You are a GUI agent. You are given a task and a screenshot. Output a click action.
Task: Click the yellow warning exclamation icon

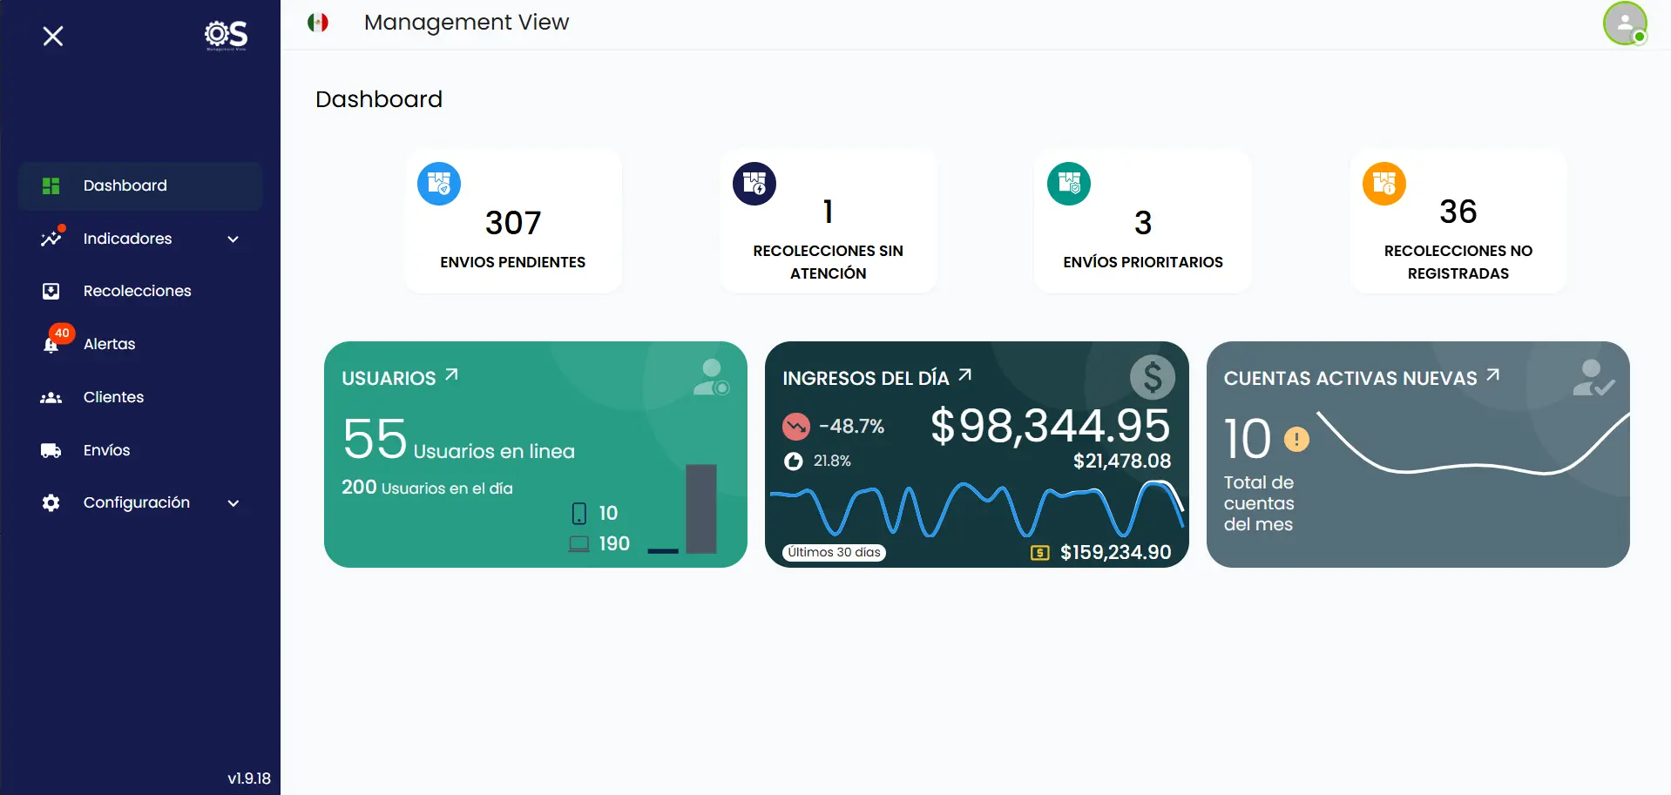[1296, 440]
